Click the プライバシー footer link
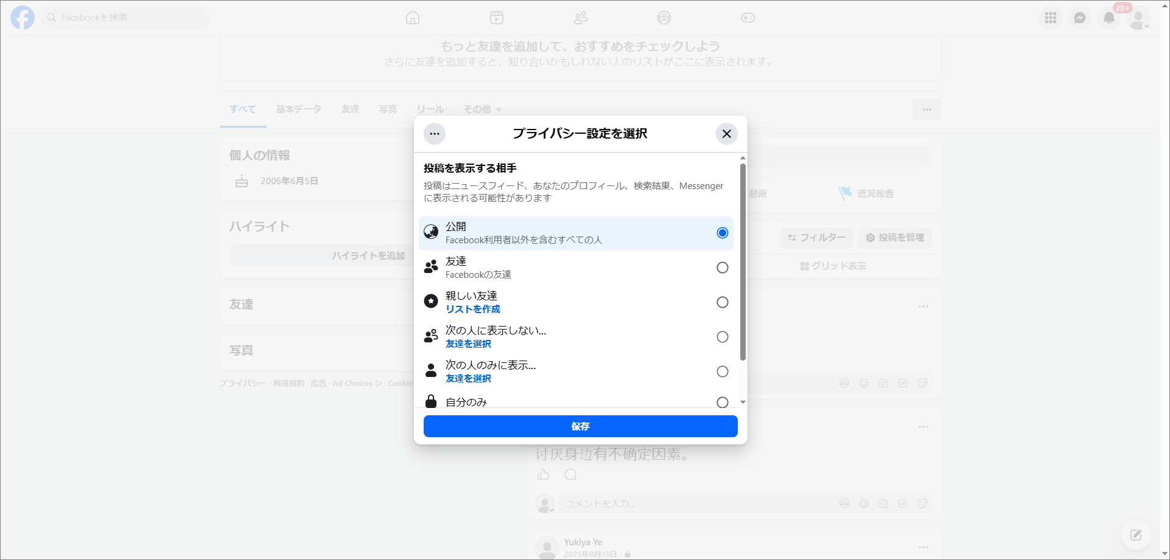The image size is (1170, 560). click(x=243, y=383)
